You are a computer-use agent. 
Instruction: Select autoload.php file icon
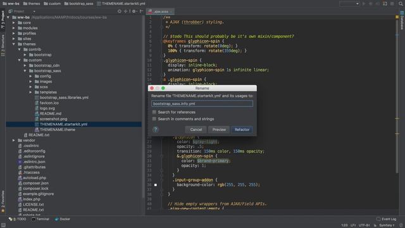coord(20,178)
